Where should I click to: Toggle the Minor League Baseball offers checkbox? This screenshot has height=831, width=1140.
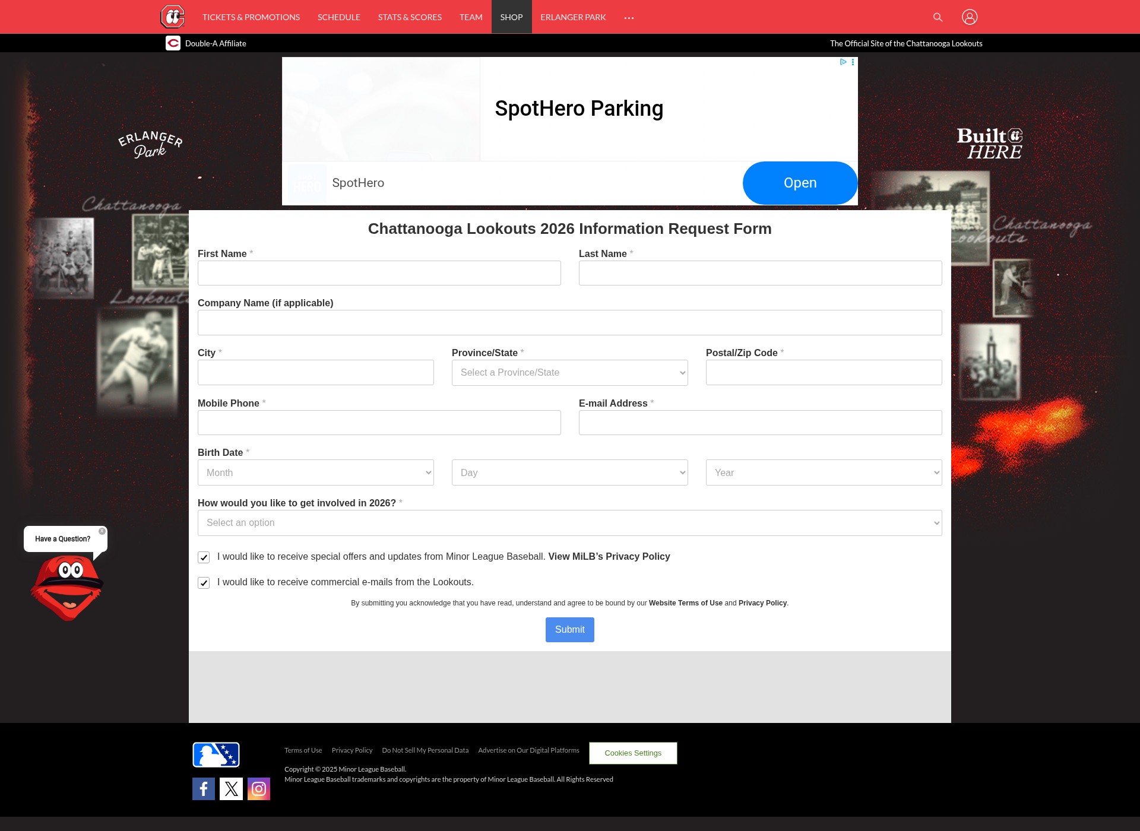204,557
